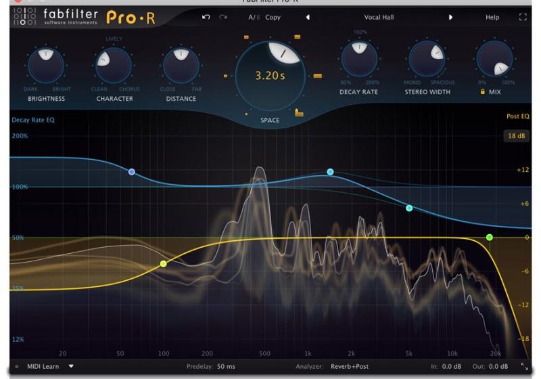Open the Help menu
The width and height of the screenshot is (541, 379).
click(492, 18)
